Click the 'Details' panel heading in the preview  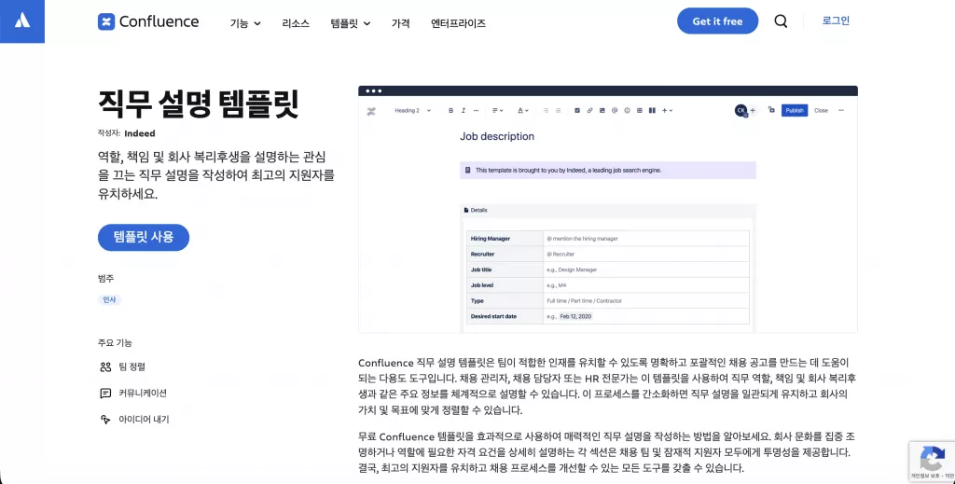point(478,210)
